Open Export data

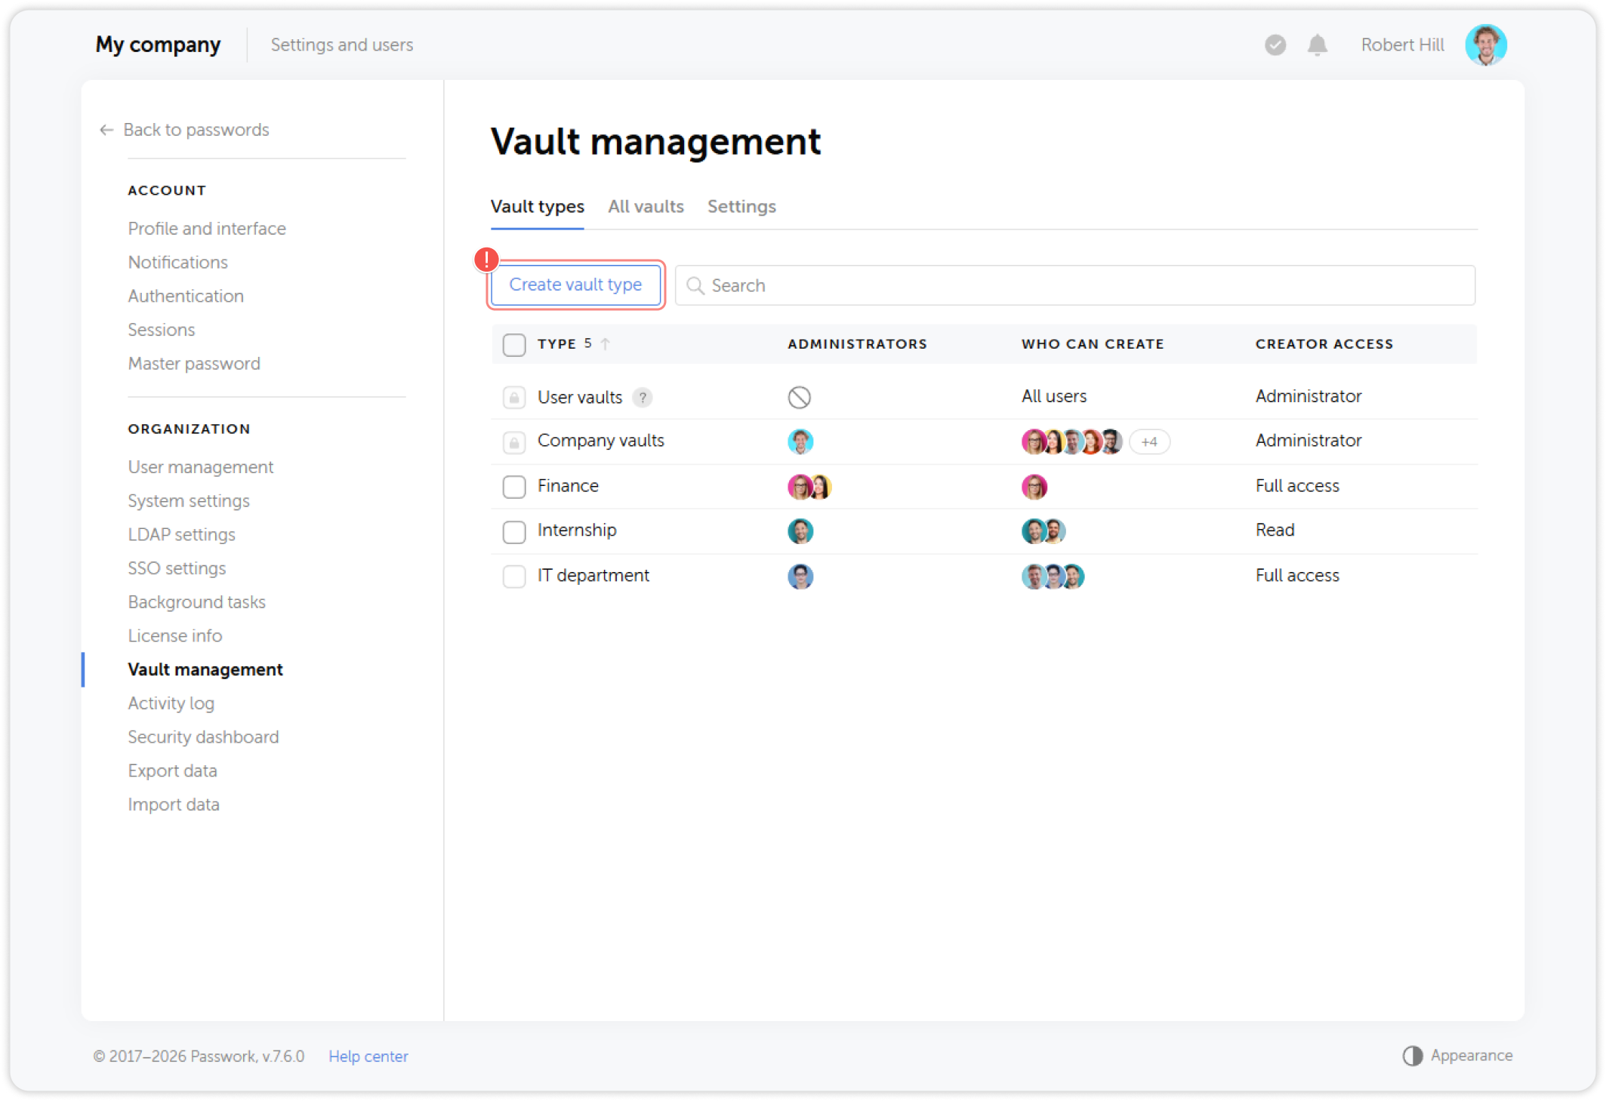172,771
